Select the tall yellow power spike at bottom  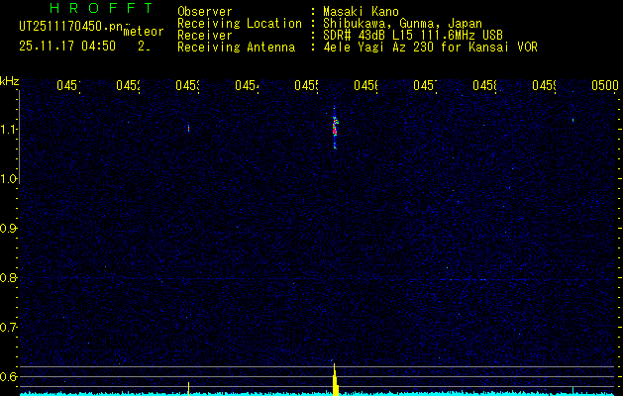[x=335, y=381]
